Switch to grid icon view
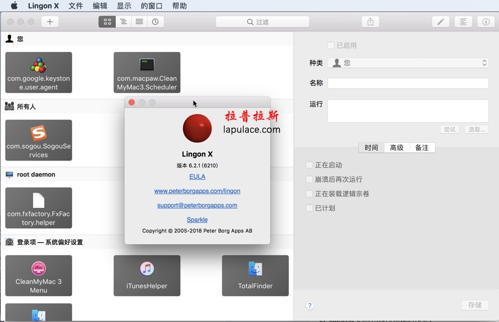The height and width of the screenshot is (322, 499). tap(107, 22)
